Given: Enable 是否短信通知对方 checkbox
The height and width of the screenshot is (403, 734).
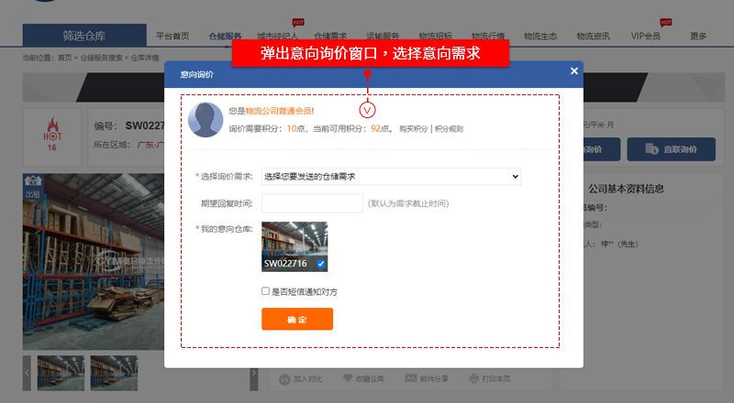Looking at the screenshot, I should tap(265, 291).
